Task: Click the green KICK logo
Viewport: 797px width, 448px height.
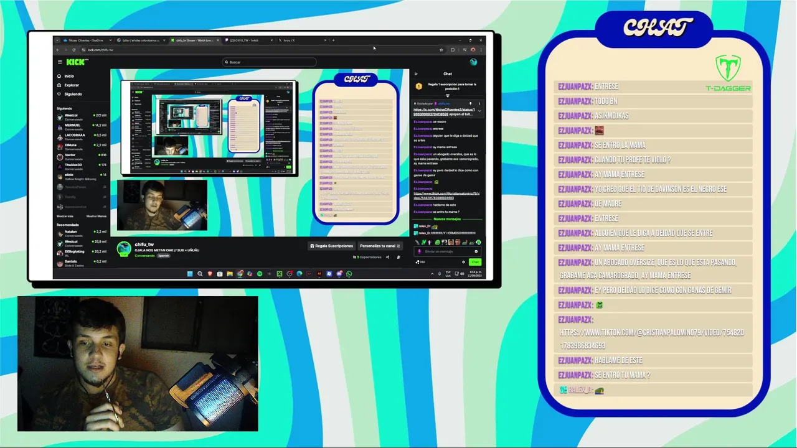Action: pos(77,62)
